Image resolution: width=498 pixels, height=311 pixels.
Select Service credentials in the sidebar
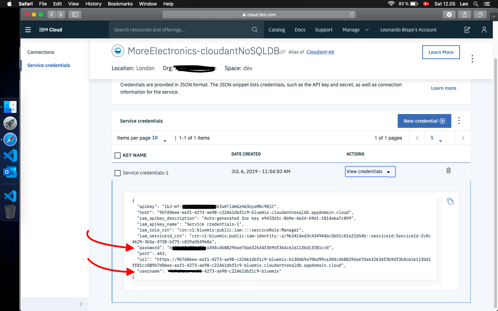49,65
